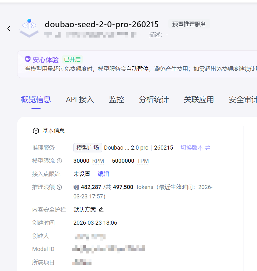Viewport: 257px width, 271px height.
Task: Click the 默认方案 value text
Action: point(85,210)
